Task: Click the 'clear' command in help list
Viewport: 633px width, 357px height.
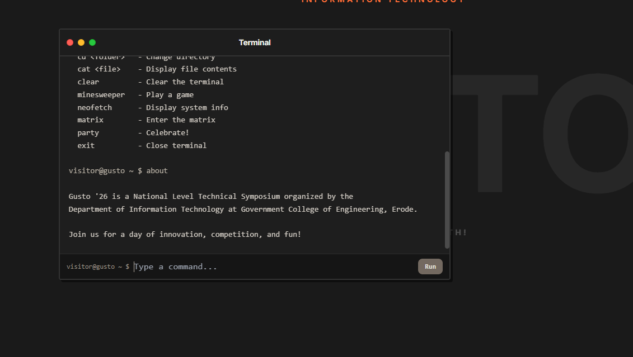Action: [88, 82]
